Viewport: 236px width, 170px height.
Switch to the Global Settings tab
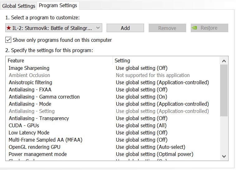[x=19, y=6]
